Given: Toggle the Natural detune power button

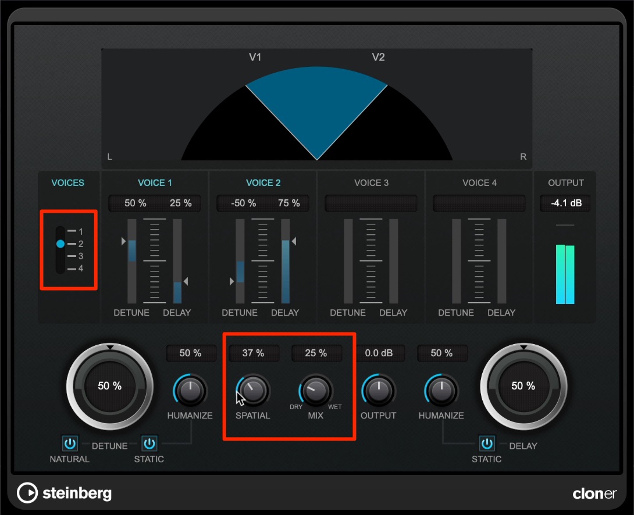Looking at the screenshot, I should coord(70,444).
